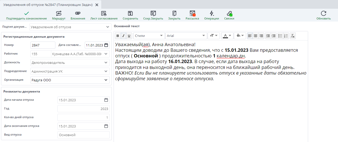Click the Закрыть toolbar button

click(174, 15)
